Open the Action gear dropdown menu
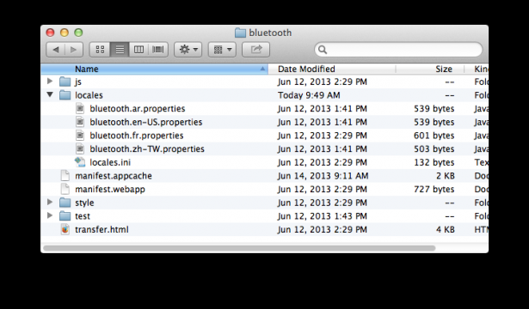 [x=188, y=50]
